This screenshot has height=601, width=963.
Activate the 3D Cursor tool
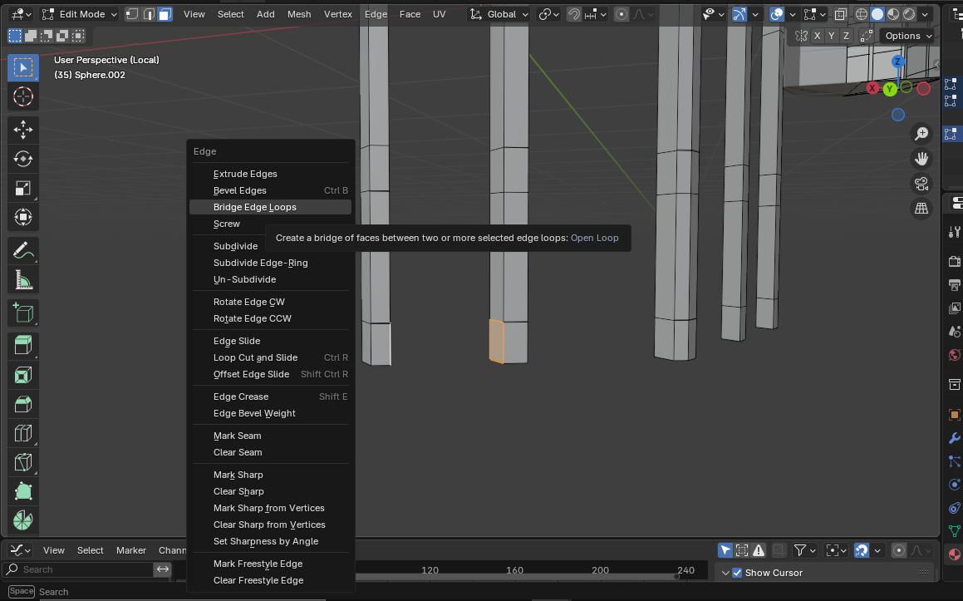coord(22,96)
